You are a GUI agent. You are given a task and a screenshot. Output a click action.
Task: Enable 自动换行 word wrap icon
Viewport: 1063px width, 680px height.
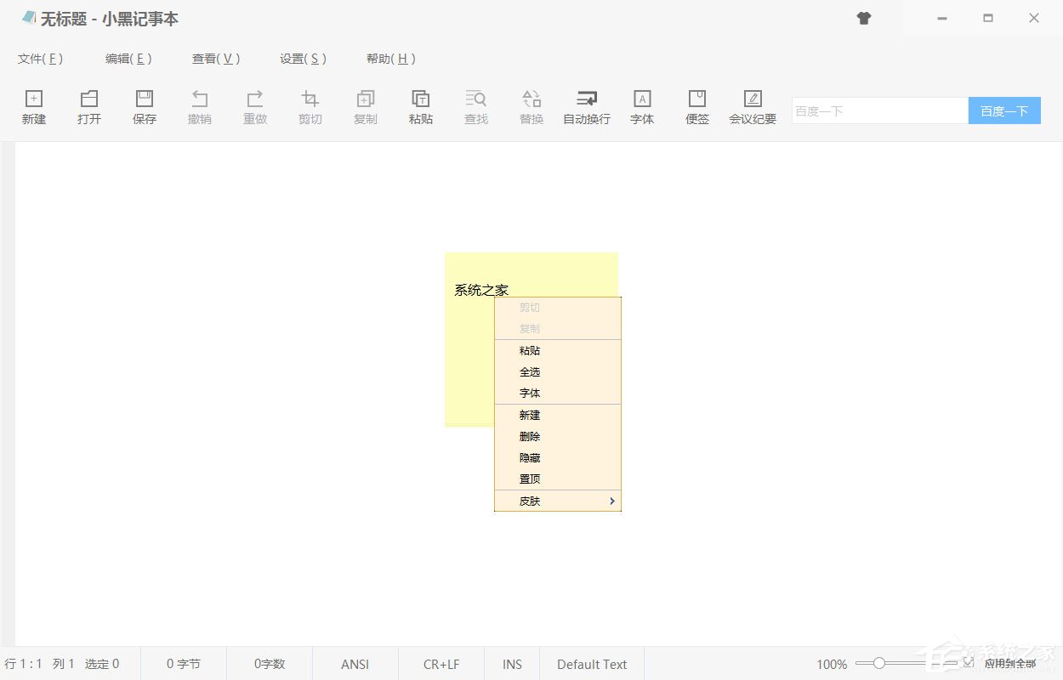point(586,105)
